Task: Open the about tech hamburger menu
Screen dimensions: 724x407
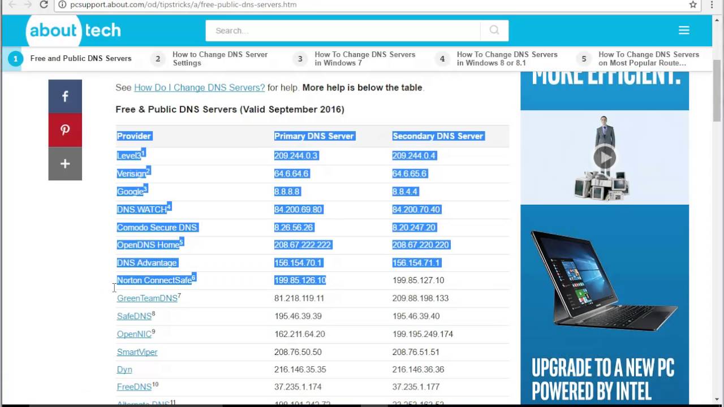Action: click(x=684, y=31)
